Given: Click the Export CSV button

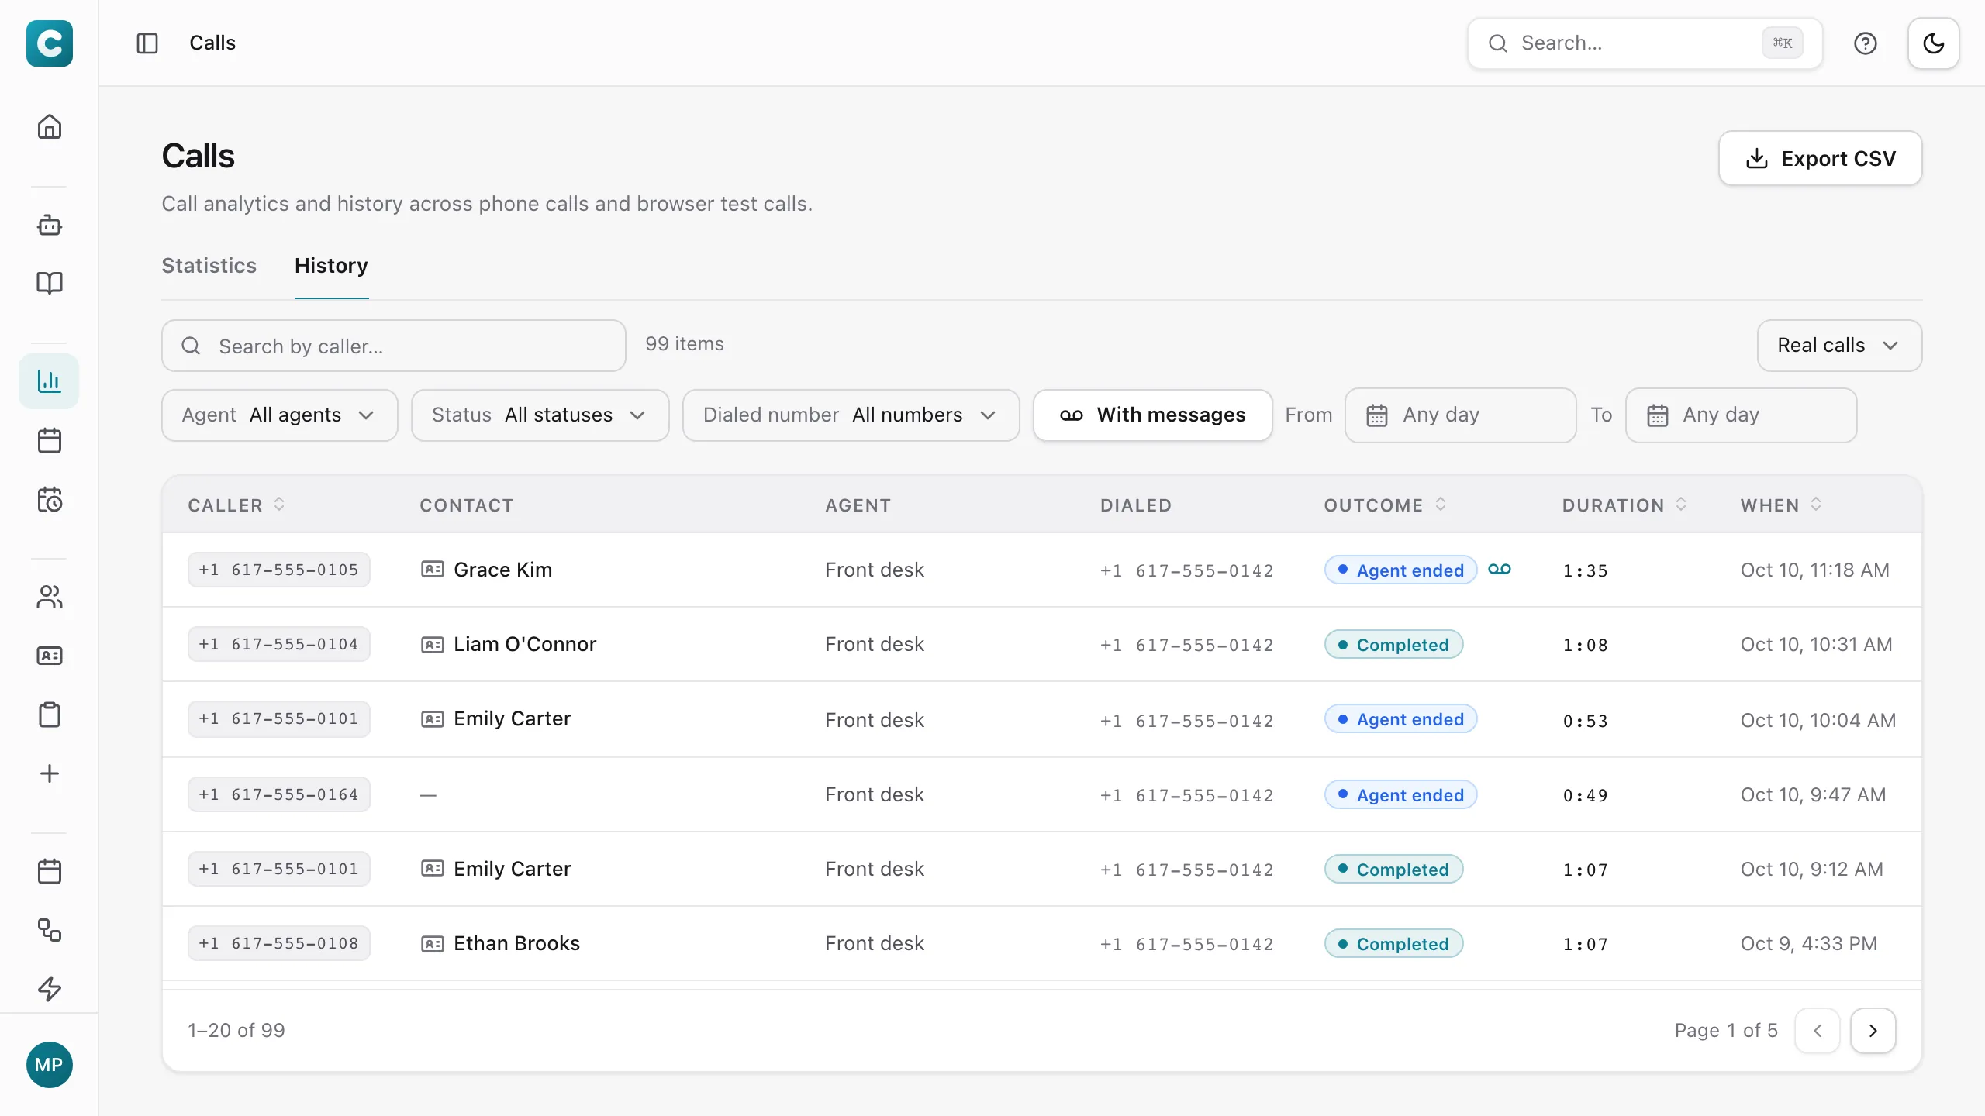Looking at the screenshot, I should tap(1821, 158).
